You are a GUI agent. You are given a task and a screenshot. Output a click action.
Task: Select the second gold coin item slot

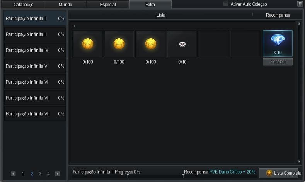click(x=119, y=44)
